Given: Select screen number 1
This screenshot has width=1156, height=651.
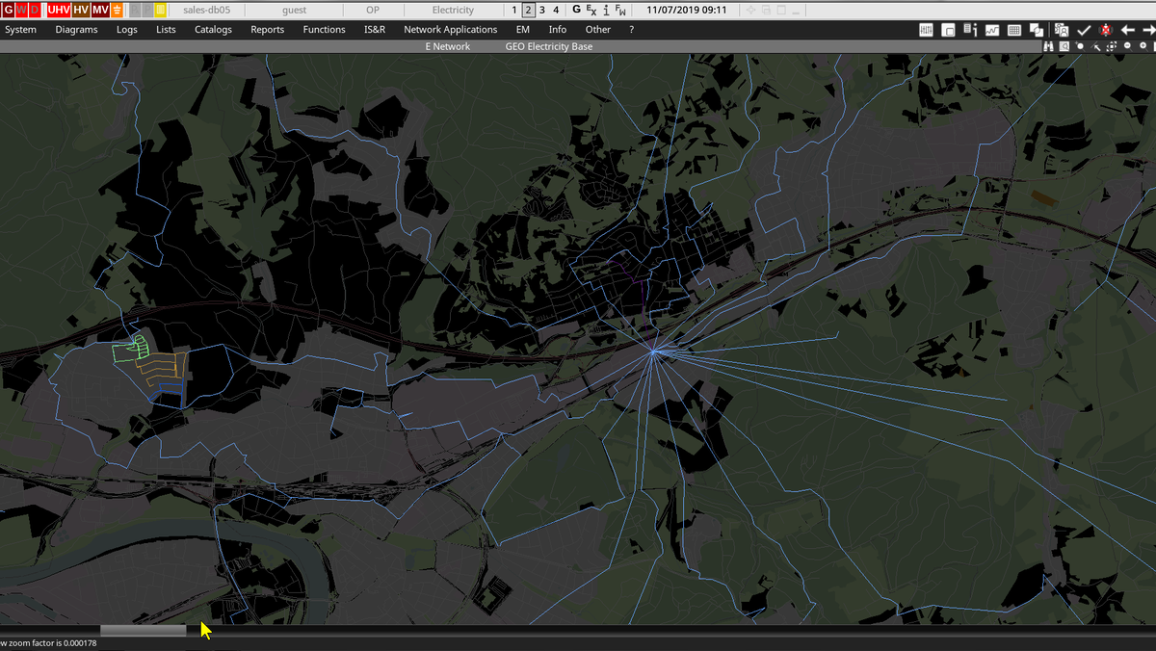Looking at the screenshot, I should (x=514, y=10).
